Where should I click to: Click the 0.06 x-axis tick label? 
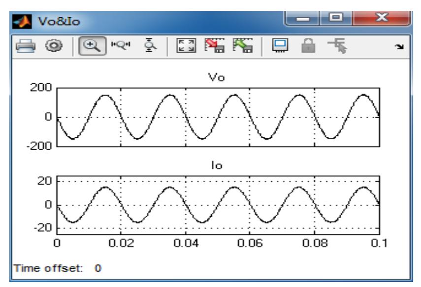pos(250,243)
